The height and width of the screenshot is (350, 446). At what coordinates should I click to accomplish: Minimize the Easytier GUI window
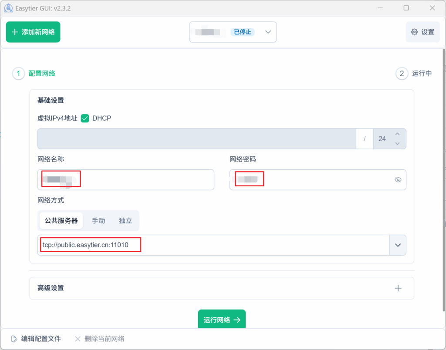coord(380,8)
